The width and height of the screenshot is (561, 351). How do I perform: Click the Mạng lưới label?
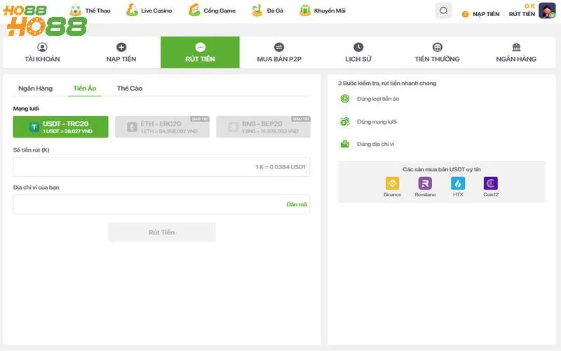tap(26, 109)
